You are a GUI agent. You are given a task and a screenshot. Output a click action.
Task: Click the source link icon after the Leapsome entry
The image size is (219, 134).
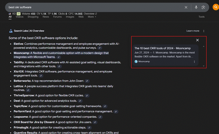(x=100, y=117)
